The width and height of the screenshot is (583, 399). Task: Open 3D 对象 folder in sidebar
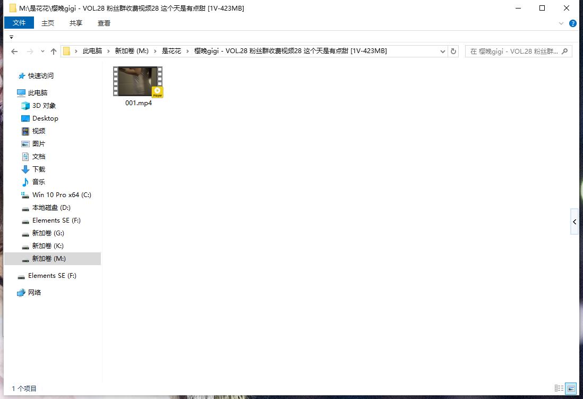coord(44,106)
